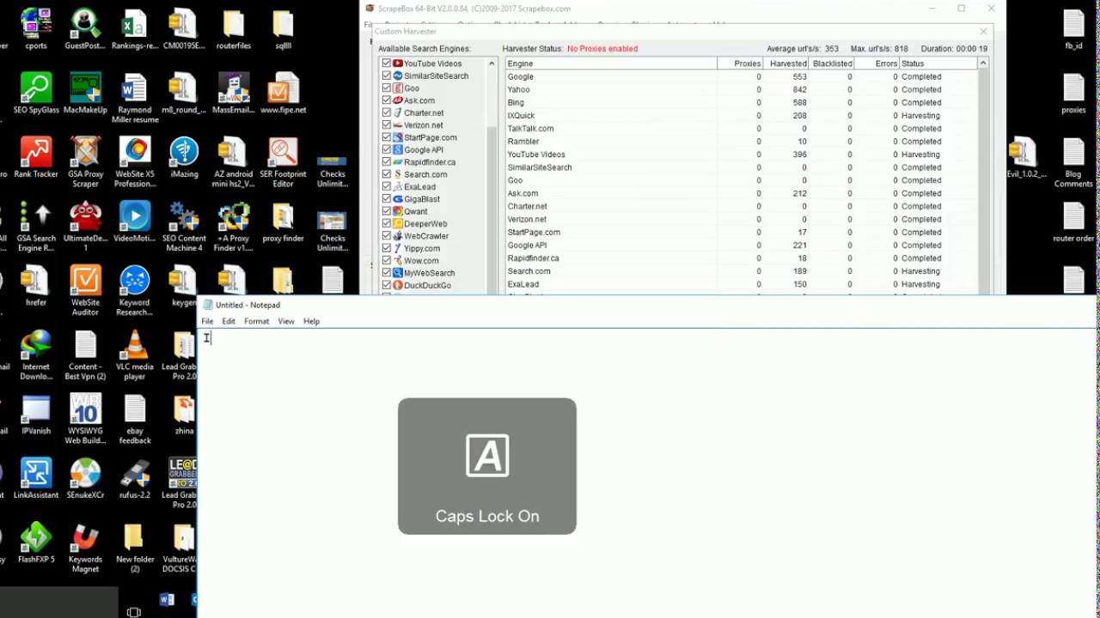
Task: Open the proxy finder folder icon
Action: (x=283, y=222)
